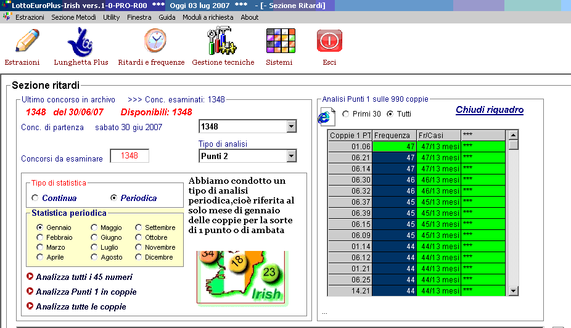This screenshot has width=571, height=328.
Task: Click the Frequenza column header
Action: [394, 136]
